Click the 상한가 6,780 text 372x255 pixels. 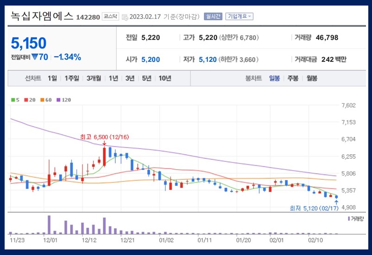coord(239,37)
